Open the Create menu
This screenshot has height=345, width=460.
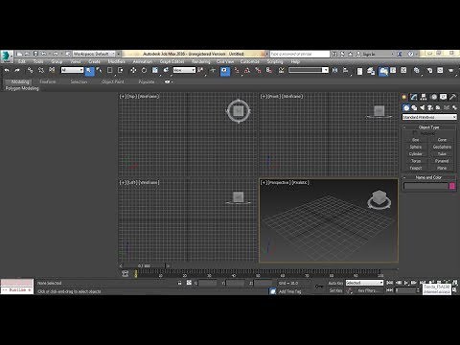coord(95,61)
